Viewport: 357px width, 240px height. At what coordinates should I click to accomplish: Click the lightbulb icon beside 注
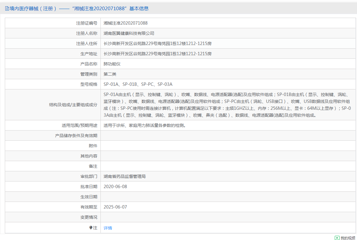(91, 228)
